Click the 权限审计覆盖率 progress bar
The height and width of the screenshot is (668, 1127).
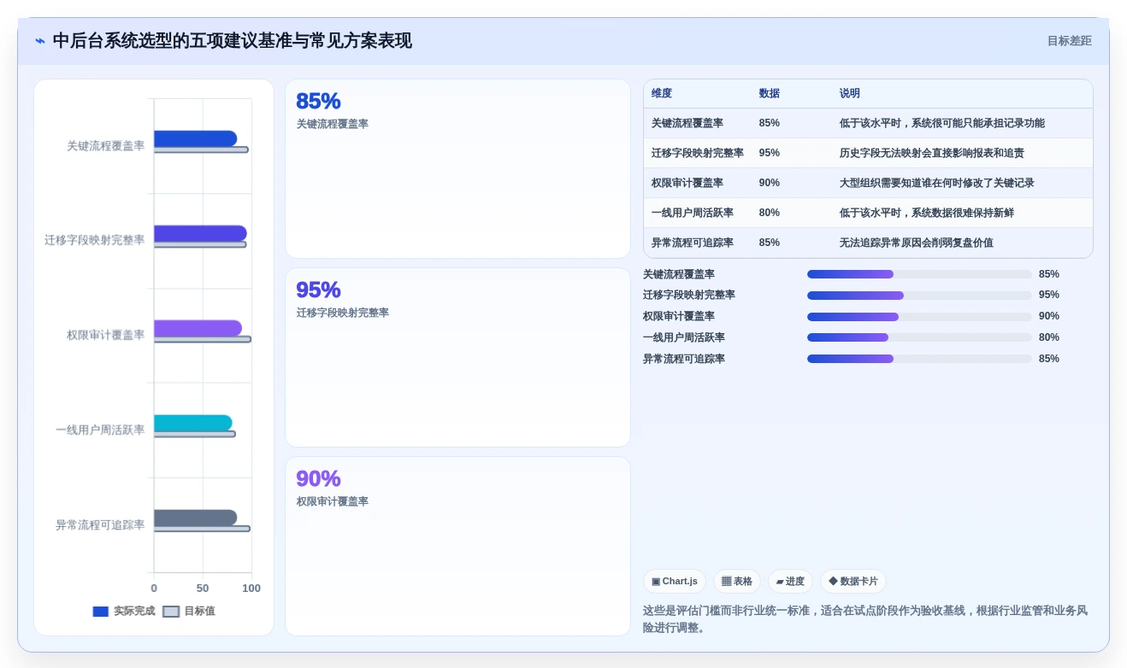click(x=919, y=317)
